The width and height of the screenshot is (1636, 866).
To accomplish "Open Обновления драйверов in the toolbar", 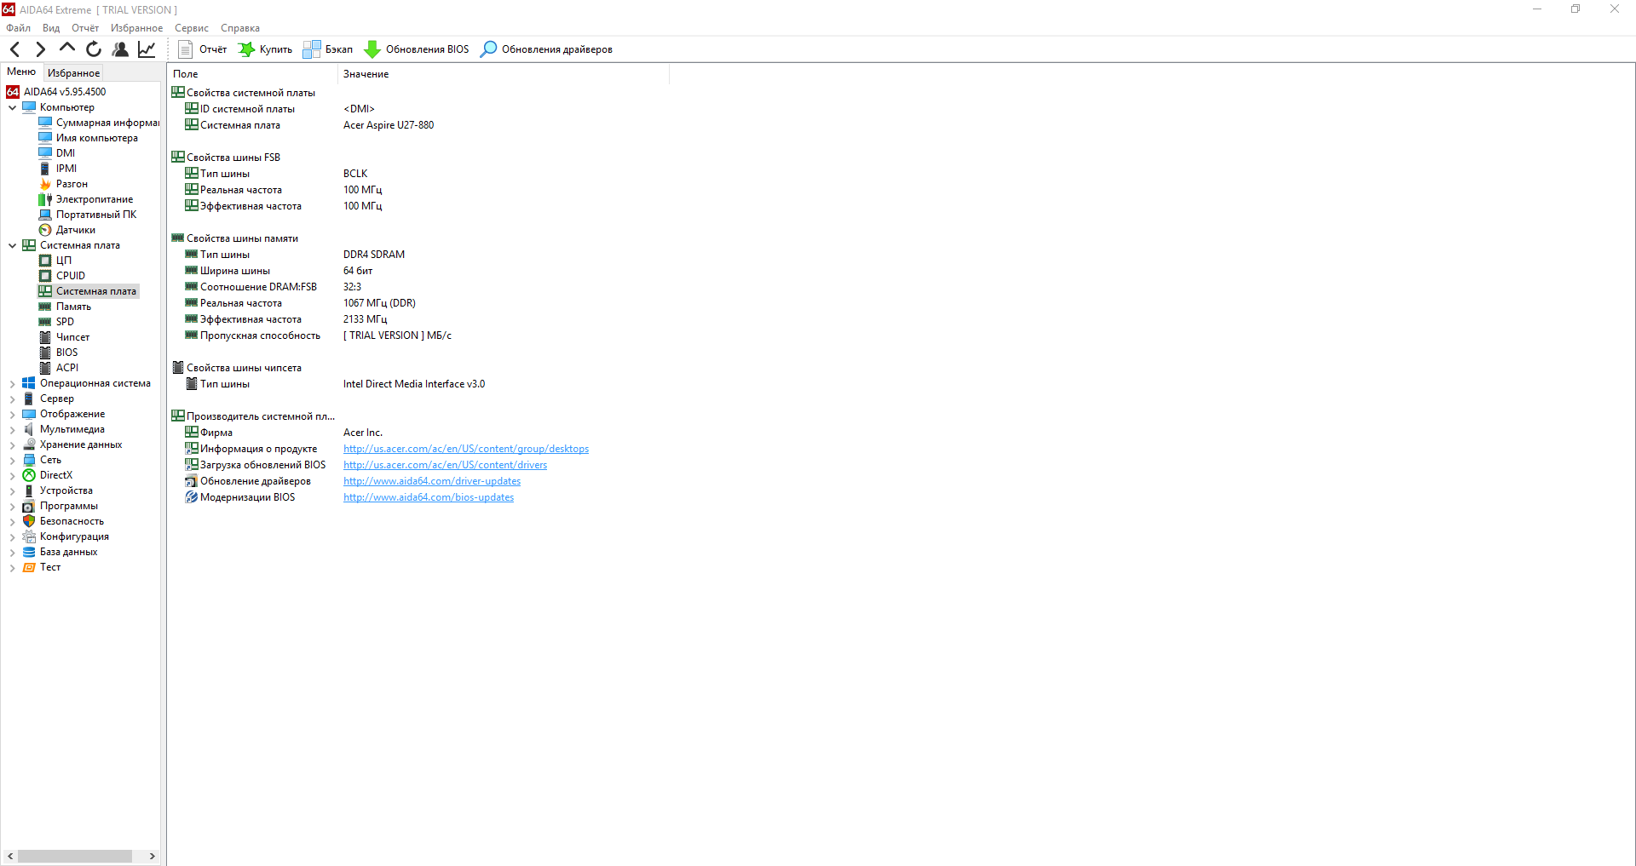I will point(546,49).
